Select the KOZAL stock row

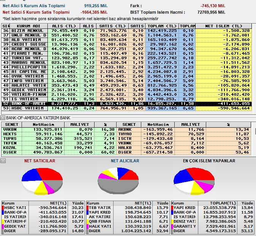[59, 148]
